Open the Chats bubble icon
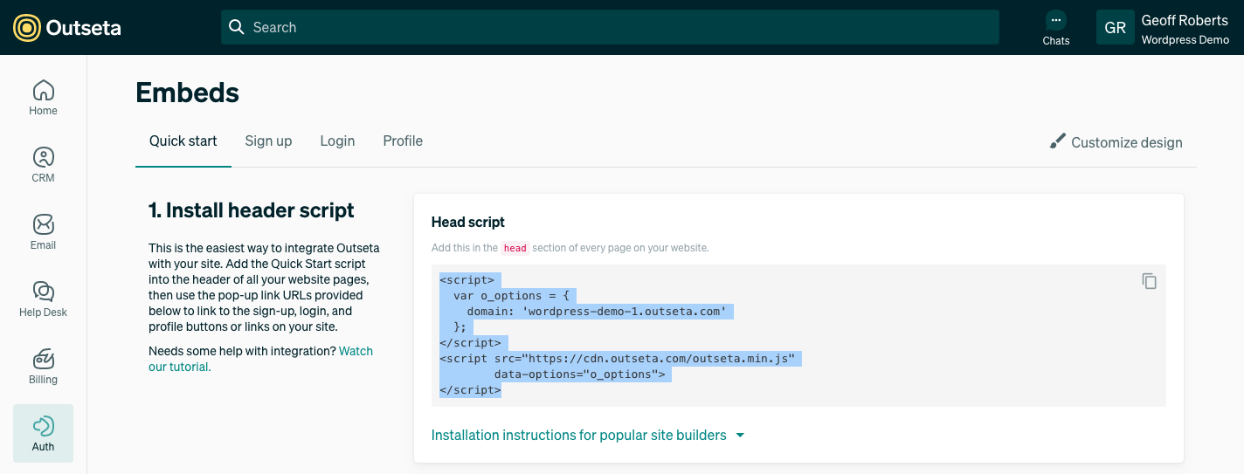 [x=1056, y=20]
